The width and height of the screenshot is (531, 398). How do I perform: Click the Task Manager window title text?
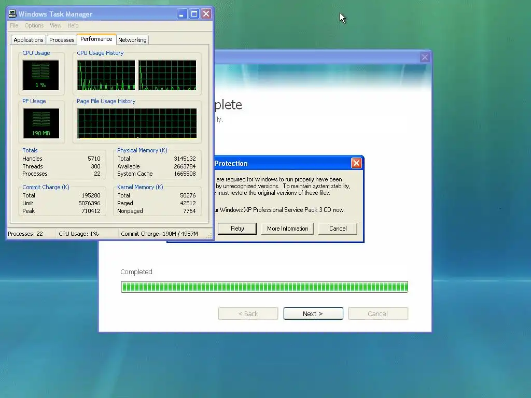55,14
